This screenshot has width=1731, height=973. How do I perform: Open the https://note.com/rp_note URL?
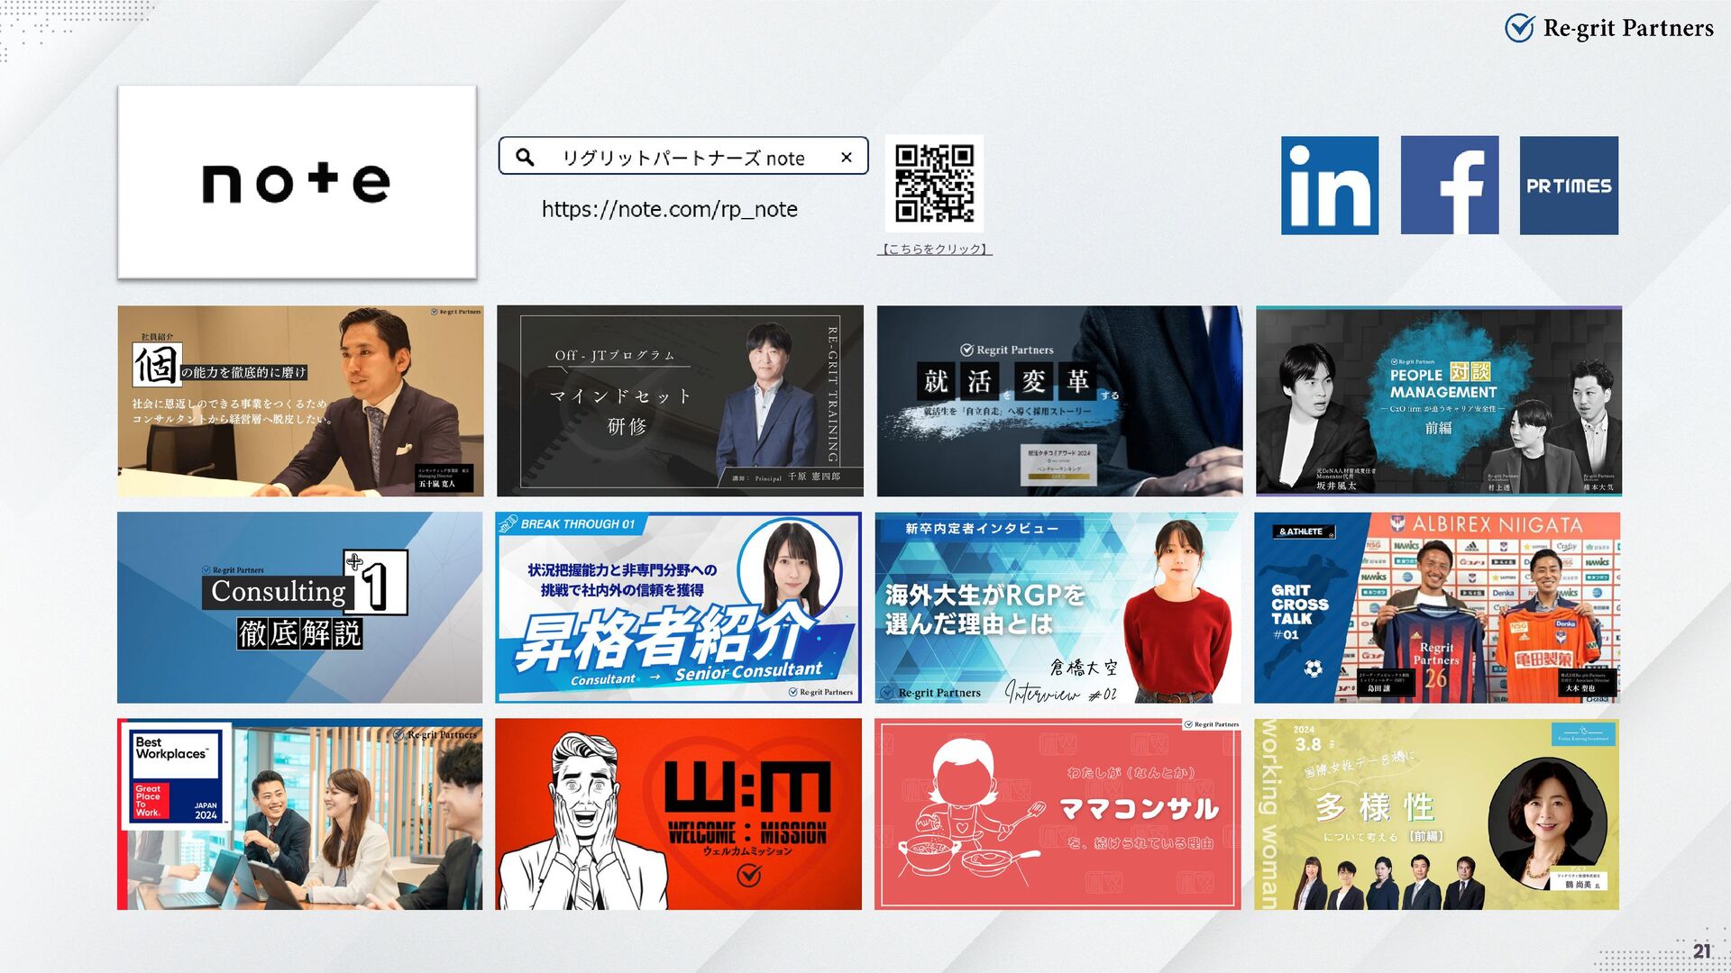[670, 209]
